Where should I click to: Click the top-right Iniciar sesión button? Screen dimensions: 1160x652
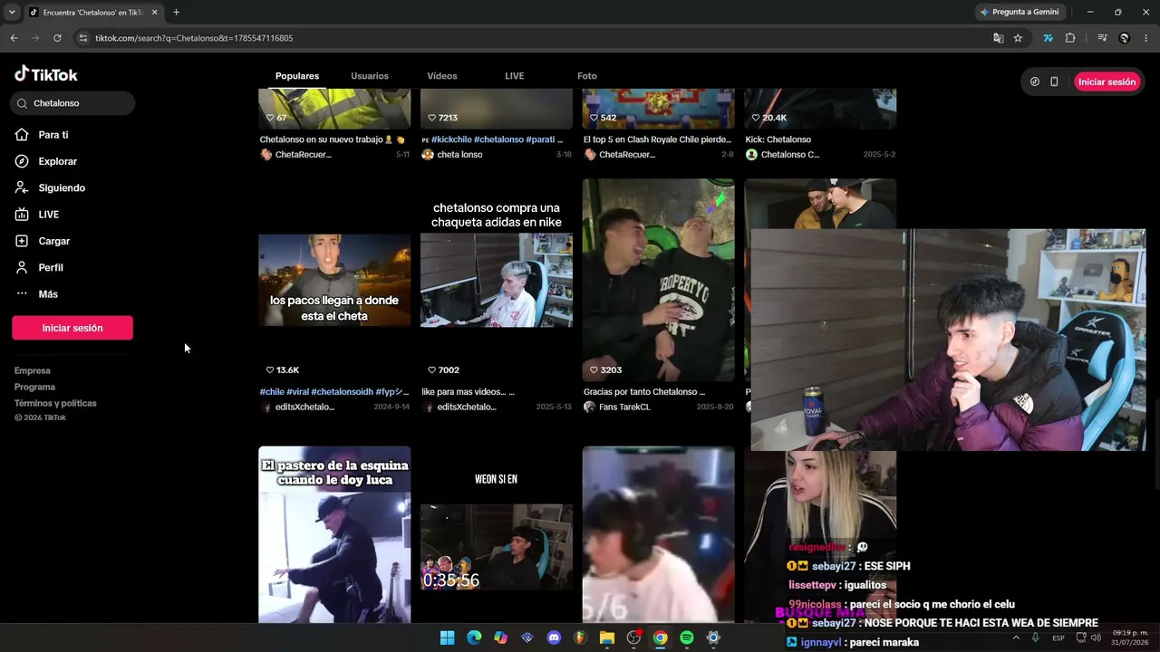point(1107,81)
